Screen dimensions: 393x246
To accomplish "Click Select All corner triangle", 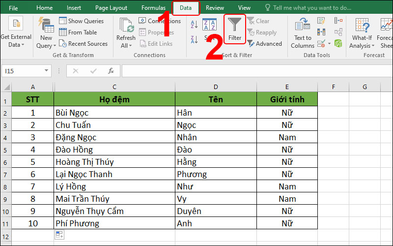I will pyautogui.click(x=6, y=87).
